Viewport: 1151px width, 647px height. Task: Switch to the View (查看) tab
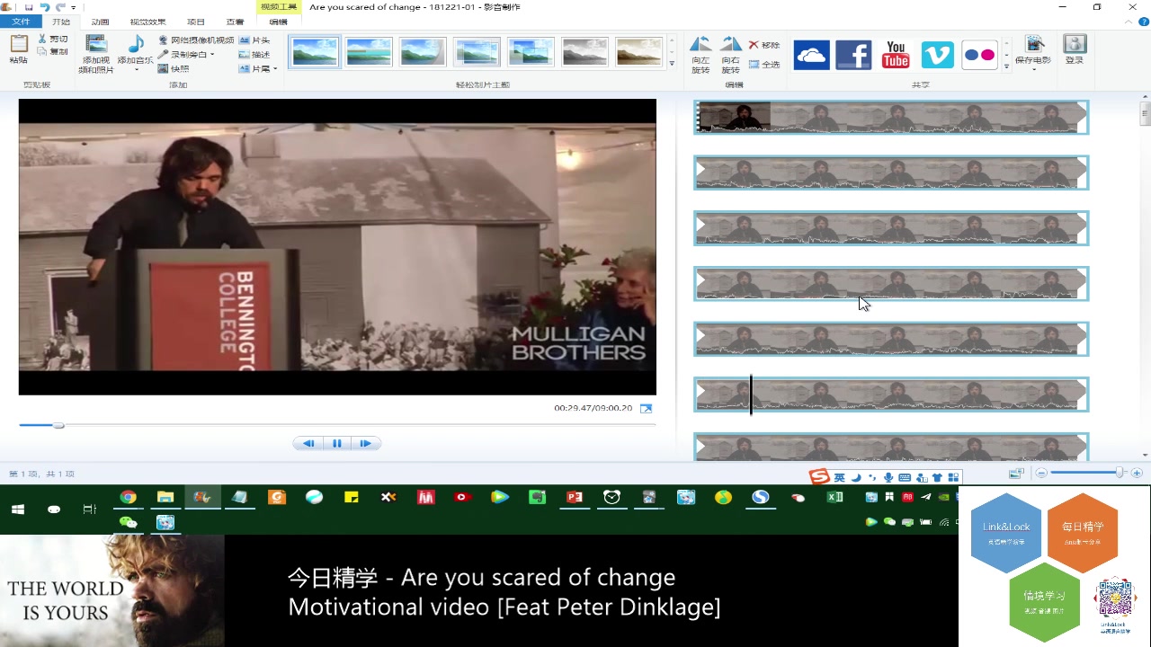(235, 22)
